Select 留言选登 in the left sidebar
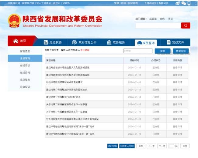Screen dimensions: 198x158 pyautogui.click(x=25, y=51)
